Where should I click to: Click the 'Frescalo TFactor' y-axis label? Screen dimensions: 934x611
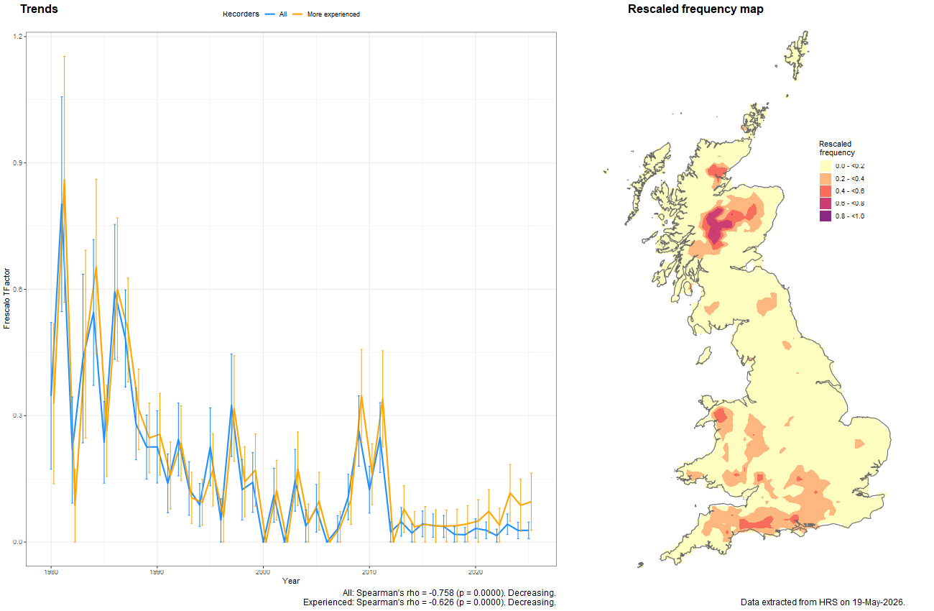[7, 300]
